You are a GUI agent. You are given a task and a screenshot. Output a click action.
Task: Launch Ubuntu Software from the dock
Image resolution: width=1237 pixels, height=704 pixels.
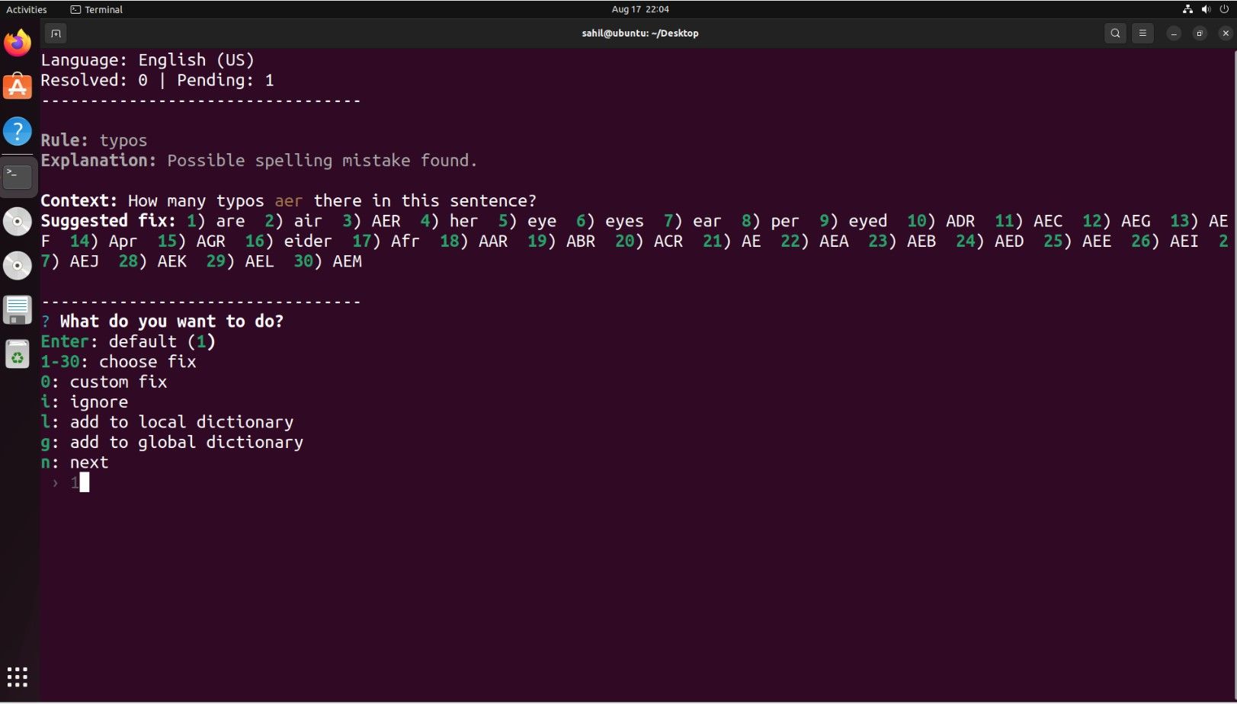click(x=17, y=86)
